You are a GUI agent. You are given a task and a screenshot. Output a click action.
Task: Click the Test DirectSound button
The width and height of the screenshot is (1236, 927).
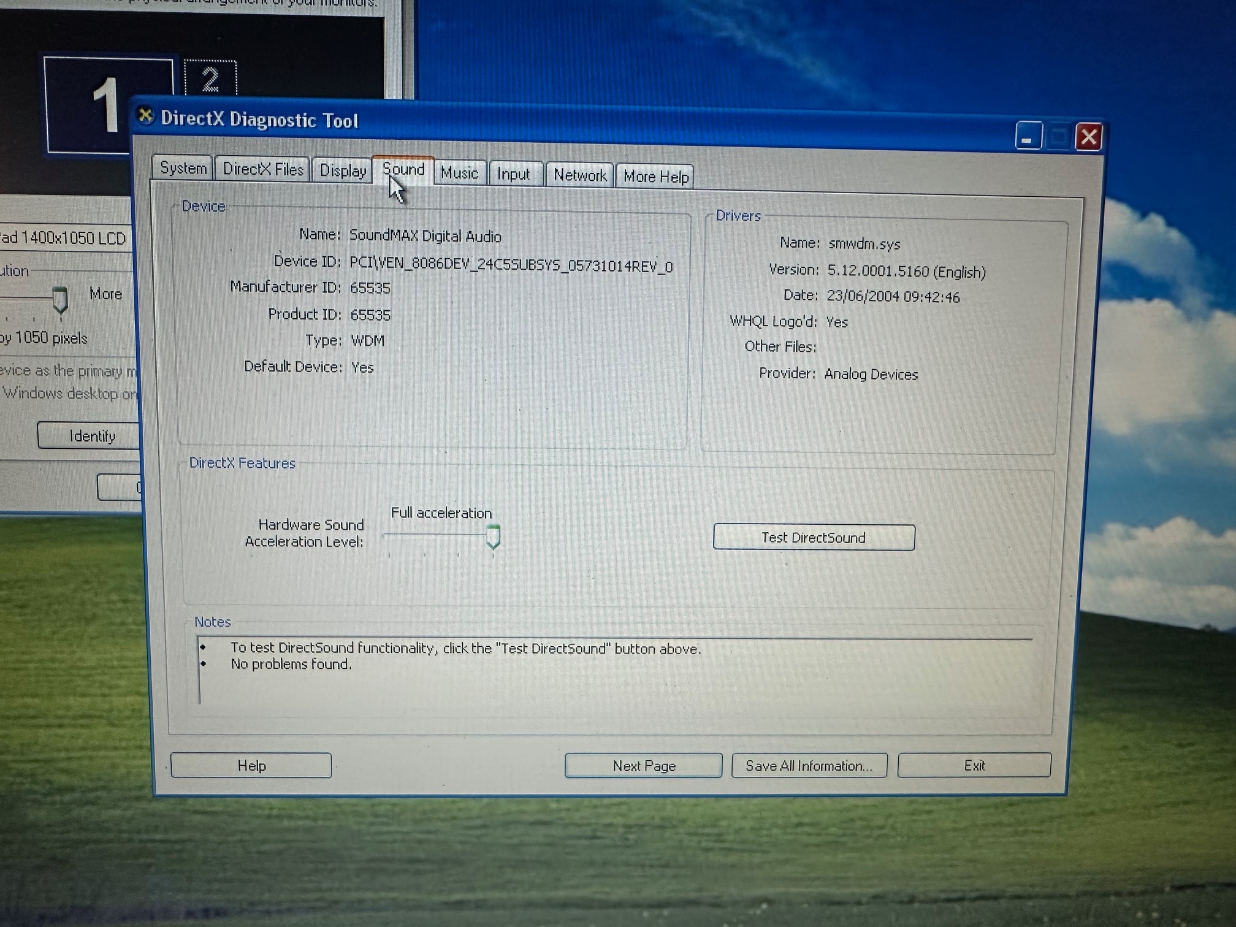click(813, 538)
